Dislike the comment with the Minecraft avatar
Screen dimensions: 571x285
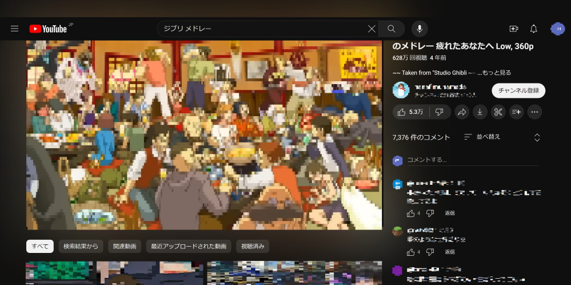(x=430, y=252)
